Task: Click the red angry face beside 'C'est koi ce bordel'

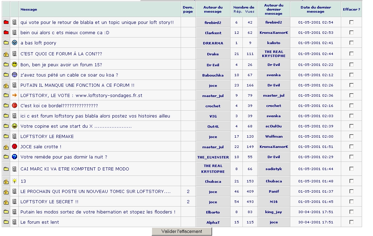Action: click(14, 106)
